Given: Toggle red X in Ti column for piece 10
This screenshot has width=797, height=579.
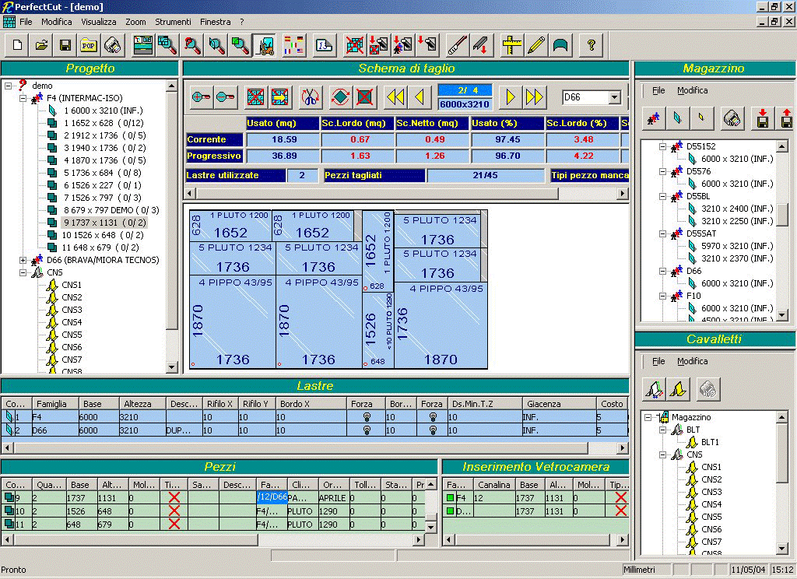Looking at the screenshot, I should [x=174, y=511].
